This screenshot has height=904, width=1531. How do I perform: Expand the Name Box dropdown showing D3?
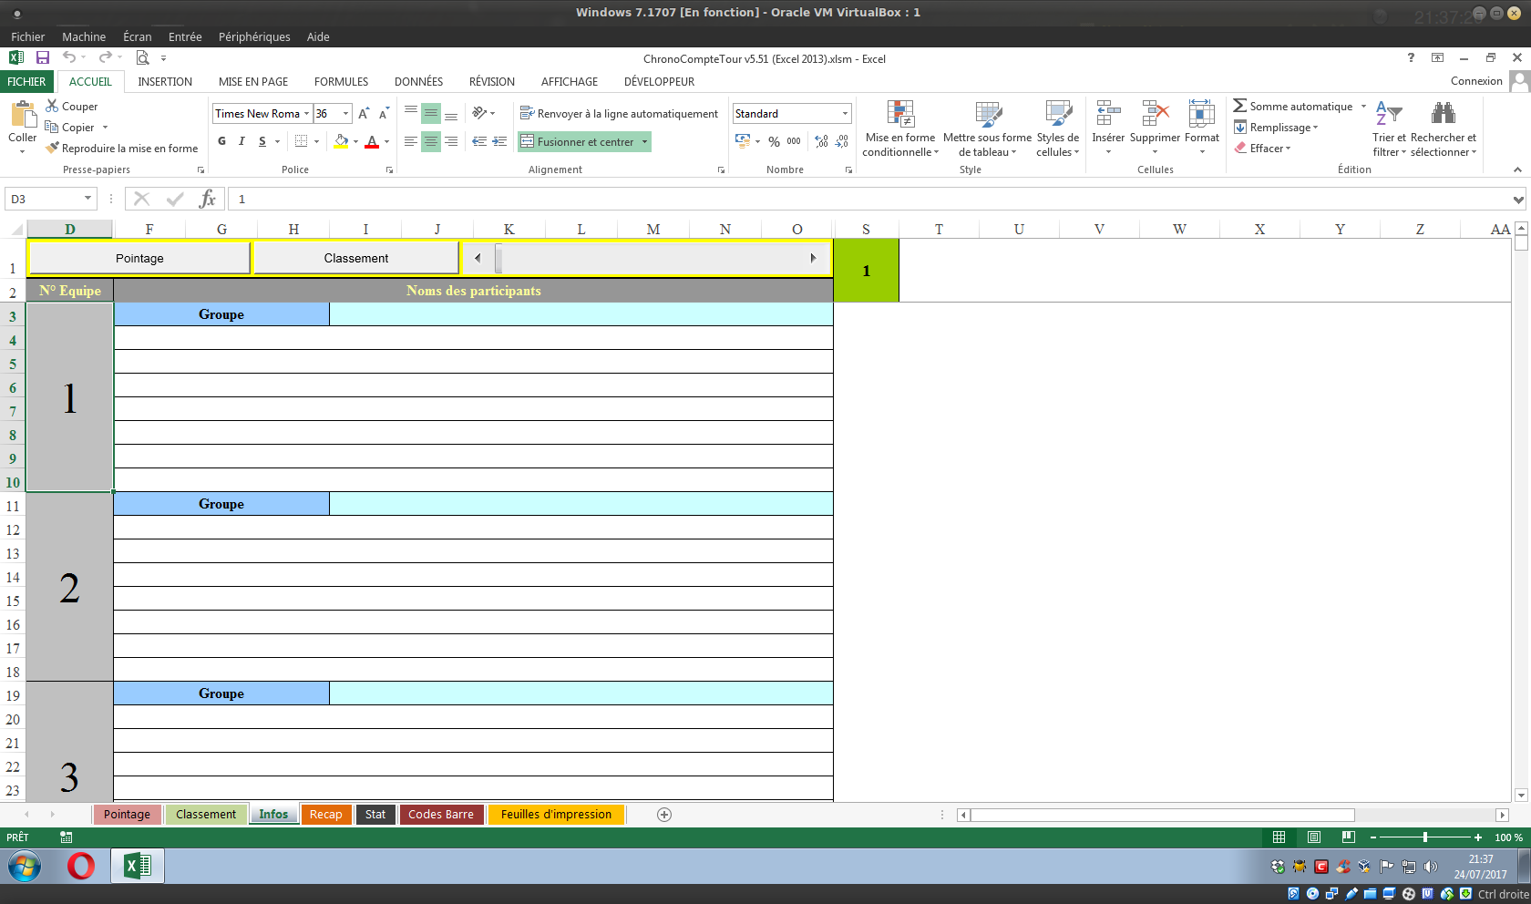point(87,199)
